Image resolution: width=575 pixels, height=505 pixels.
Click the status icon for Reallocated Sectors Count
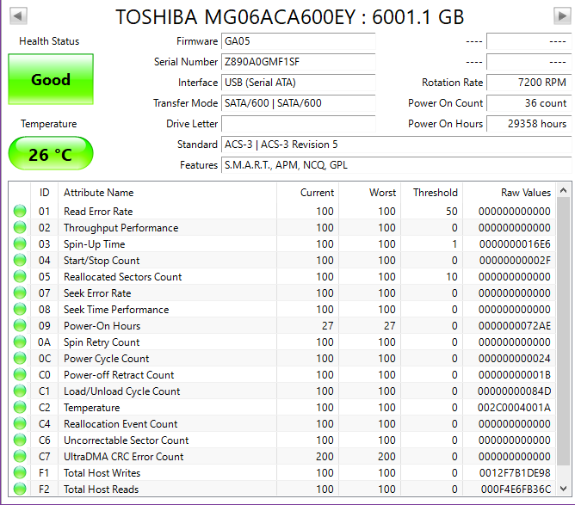click(19, 277)
